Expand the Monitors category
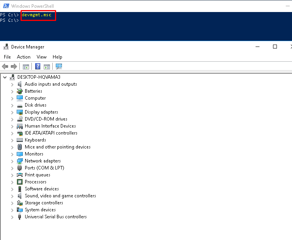Image resolution: width=292 pixels, height=240 pixels. point(12,154)
